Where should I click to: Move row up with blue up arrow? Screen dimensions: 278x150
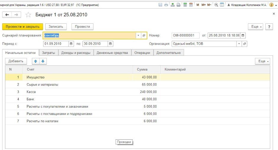click(x=36, y=61)
